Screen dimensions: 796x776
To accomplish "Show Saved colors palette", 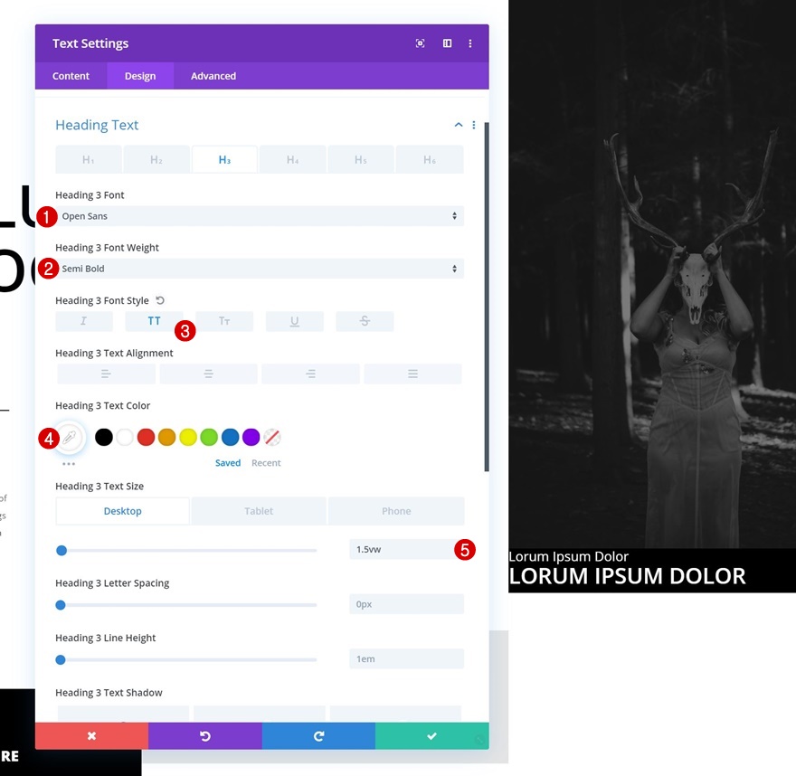I will [x=228, y=463].
